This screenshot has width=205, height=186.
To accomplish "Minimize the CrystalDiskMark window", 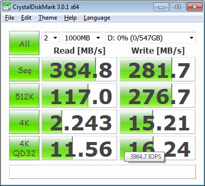I will (x=161, y=7).
